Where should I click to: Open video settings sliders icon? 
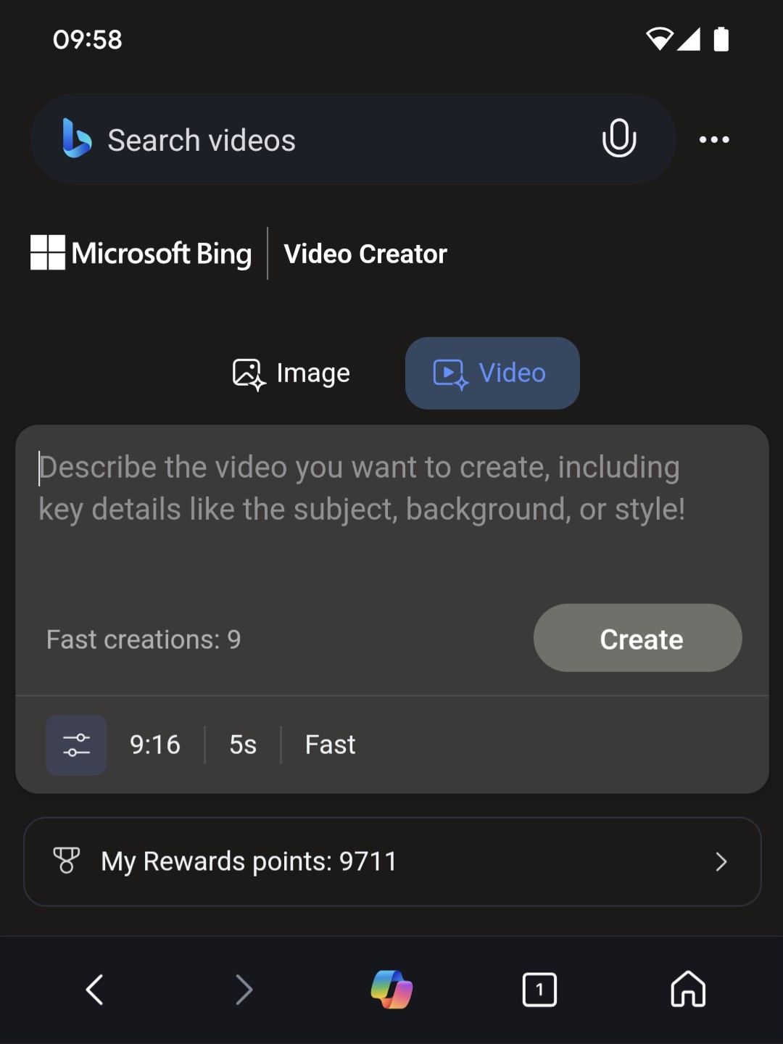pyautogui.click(x=76, y=745)
